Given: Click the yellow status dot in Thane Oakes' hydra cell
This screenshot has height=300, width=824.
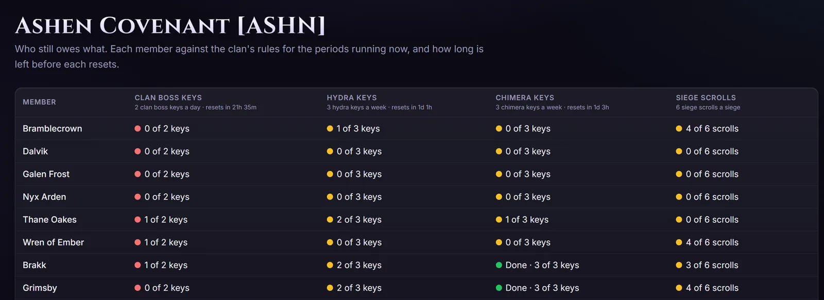Looking at the screenshot, I should pos(330,220).
